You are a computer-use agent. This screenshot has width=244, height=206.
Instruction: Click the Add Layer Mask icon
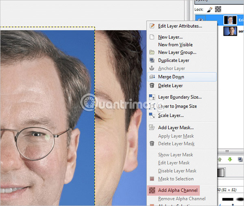(152, 127)
